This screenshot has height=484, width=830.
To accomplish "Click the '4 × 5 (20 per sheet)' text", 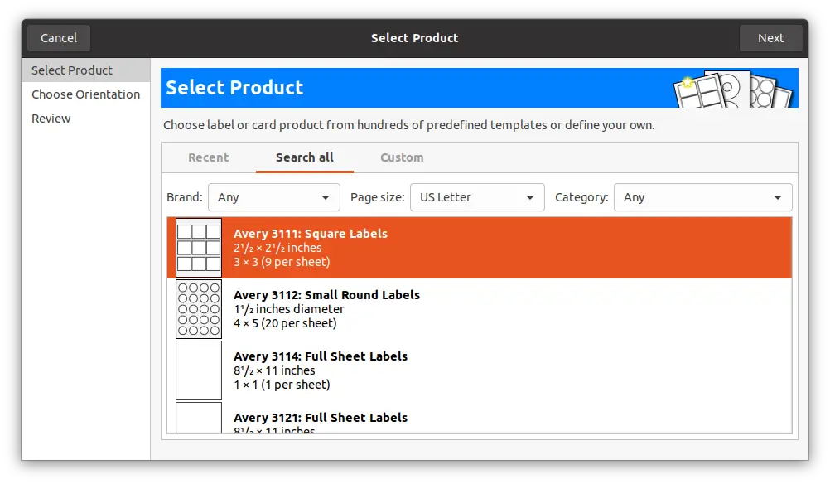I will [285, 323].
